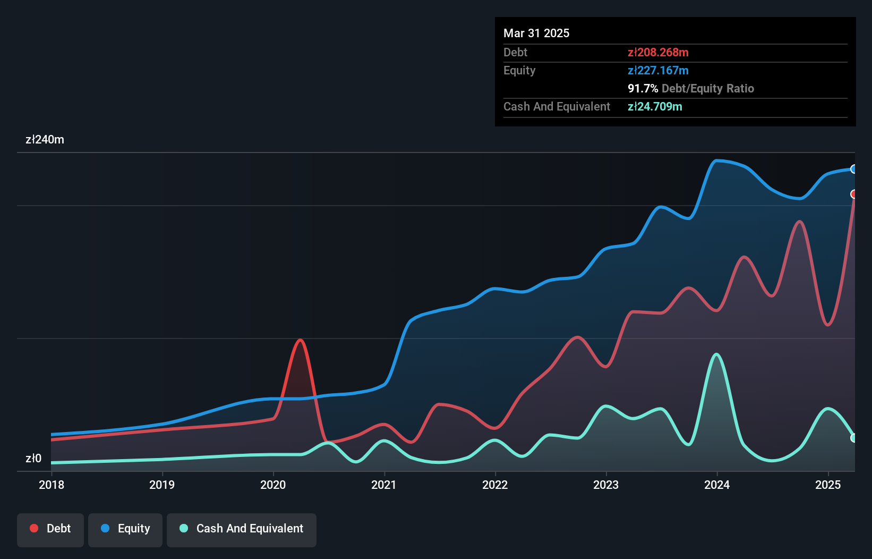Click the Cash And Equivalent zł24.709m value
The height and width of the screenshot is (559, 872).
pos(655,107)
